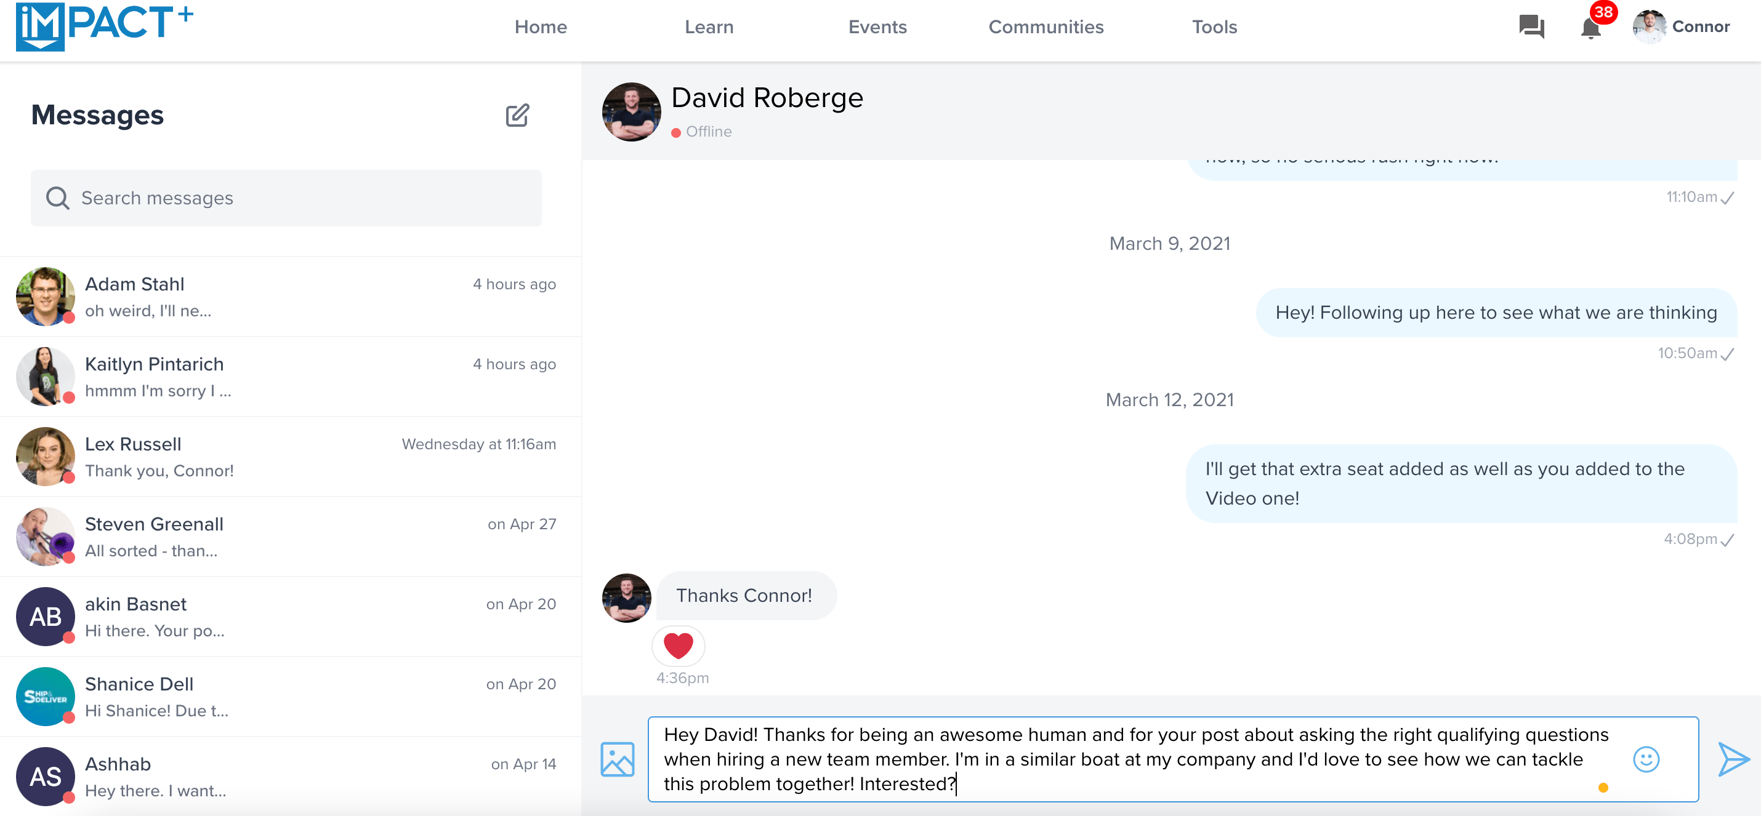Open akin Basnet conversation
Image resolution: width=1761 pixels, height=816 pixels.
(x=291, y=617)
